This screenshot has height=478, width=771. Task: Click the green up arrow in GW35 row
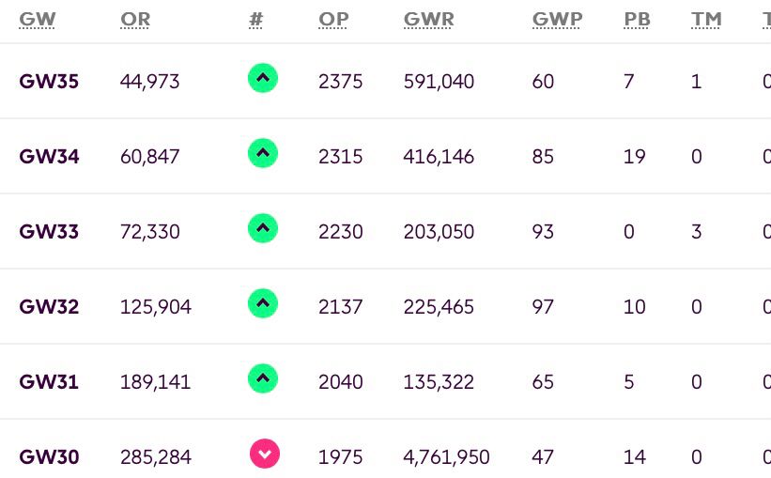pos(263,78)
